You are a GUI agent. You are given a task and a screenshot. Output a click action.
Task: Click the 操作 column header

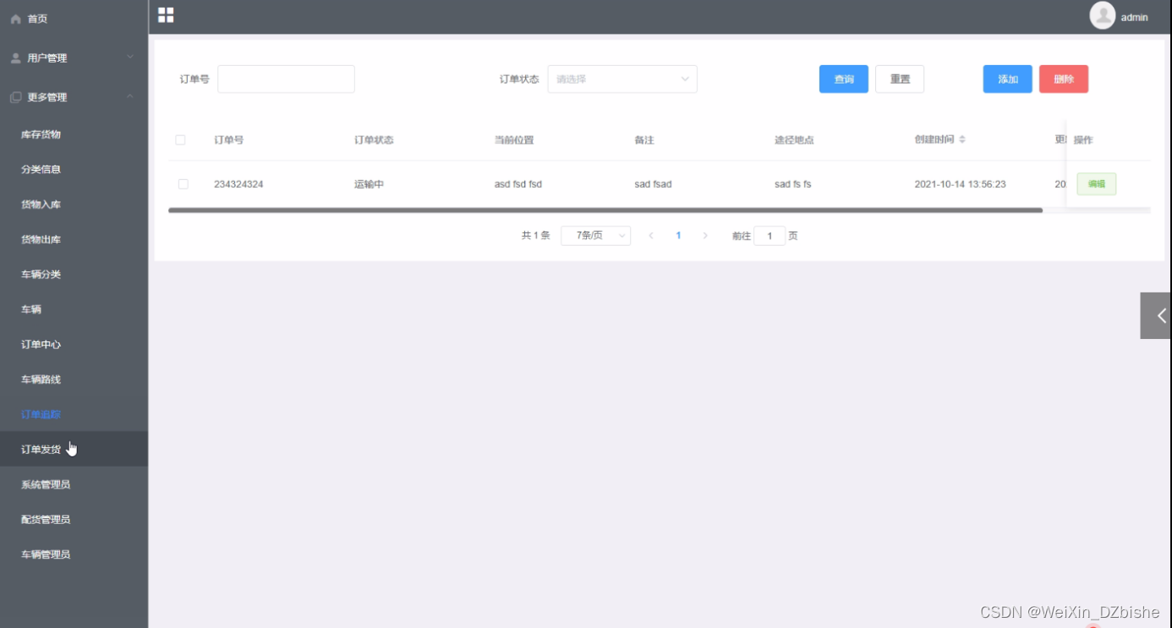pyautogui.click(x=1083, y=140)
